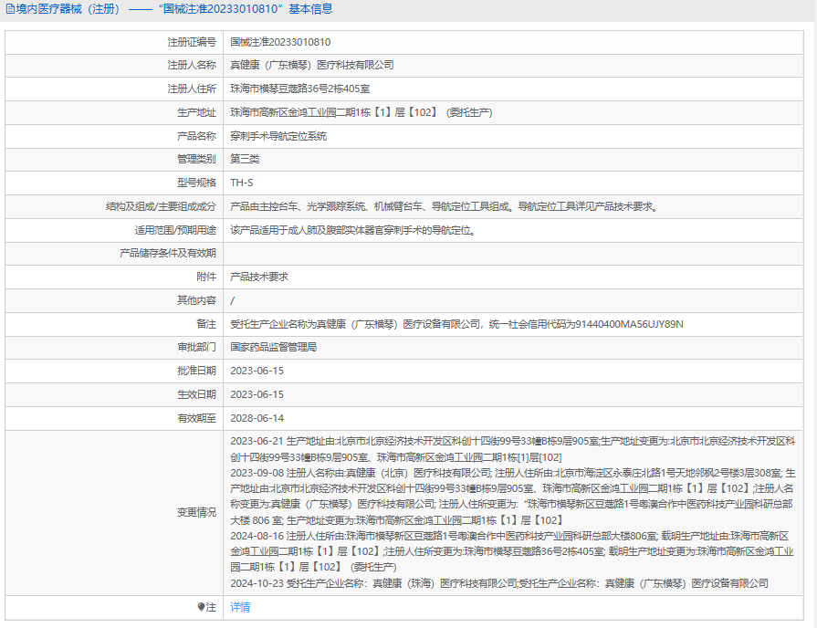The width and height of the screenshot is (817, 628).
Task: Select the intended use text 该产品适用于成人肺及腹部
Action: 353,230
